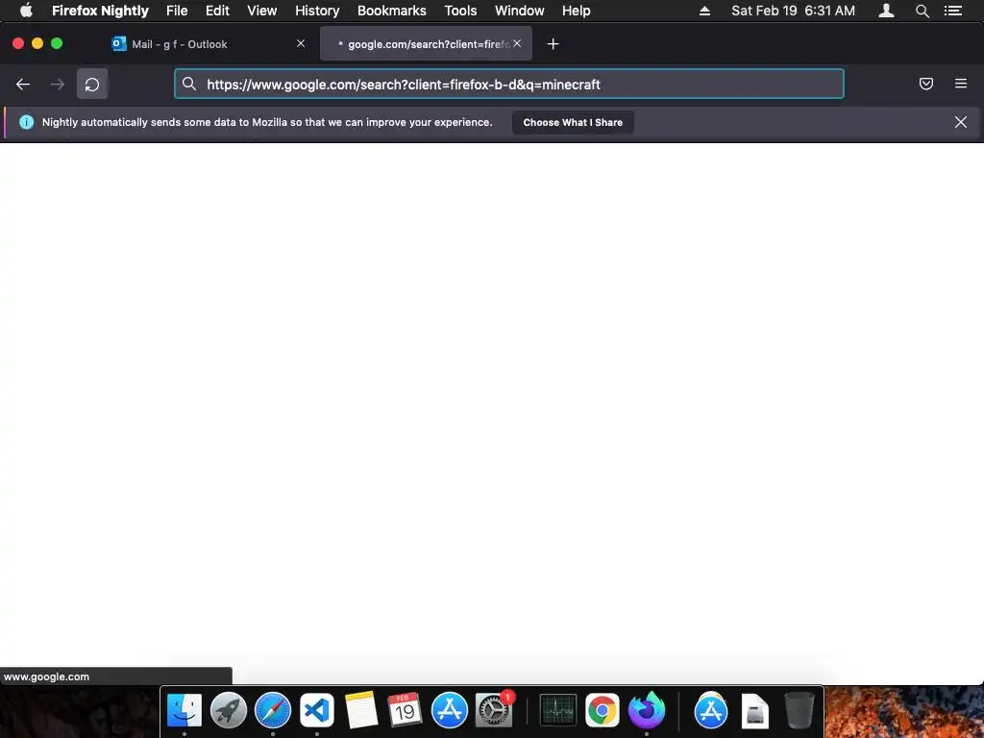
Task: Open Notes from the Dock
Action: click(x=361, y=710)
